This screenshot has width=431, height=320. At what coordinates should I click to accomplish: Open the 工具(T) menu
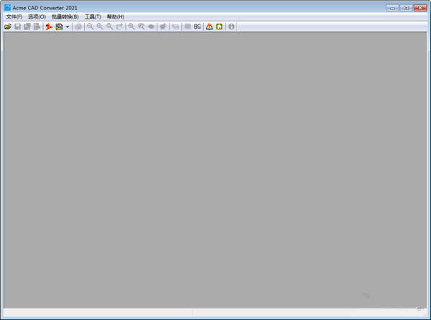coord(93,17)
